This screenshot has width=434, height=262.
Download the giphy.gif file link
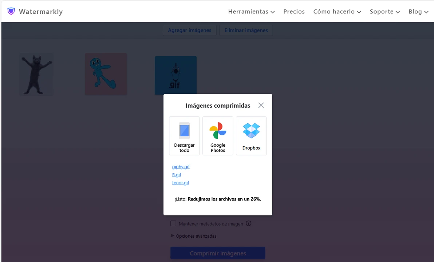[x=181, y=167]
